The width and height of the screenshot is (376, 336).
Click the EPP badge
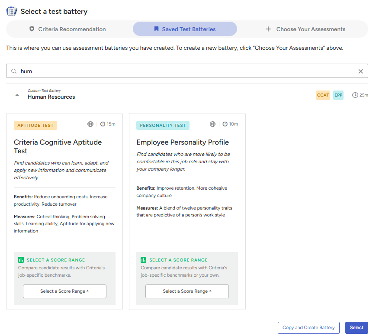tap(338, 95)
